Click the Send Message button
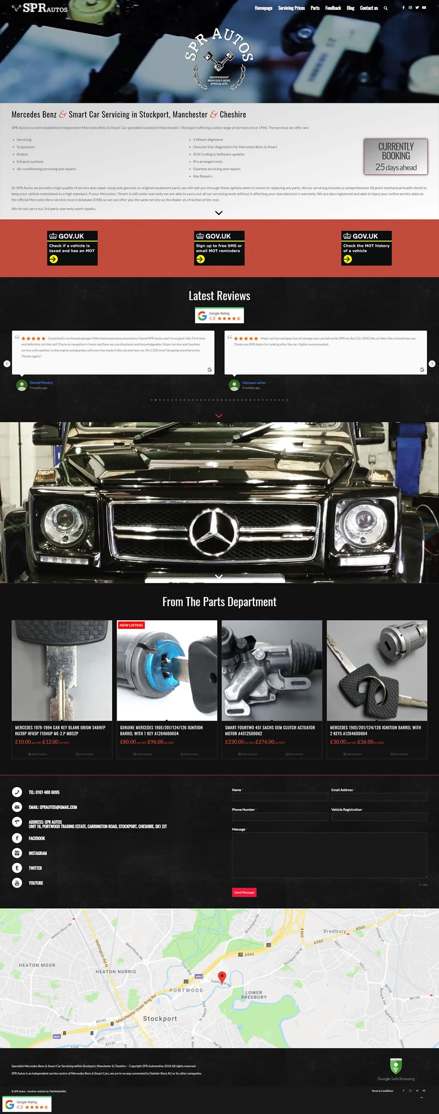 click(244, 892)
